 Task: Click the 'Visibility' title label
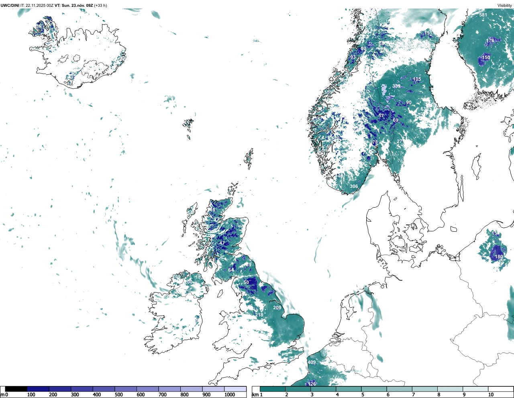pos(505,5)
